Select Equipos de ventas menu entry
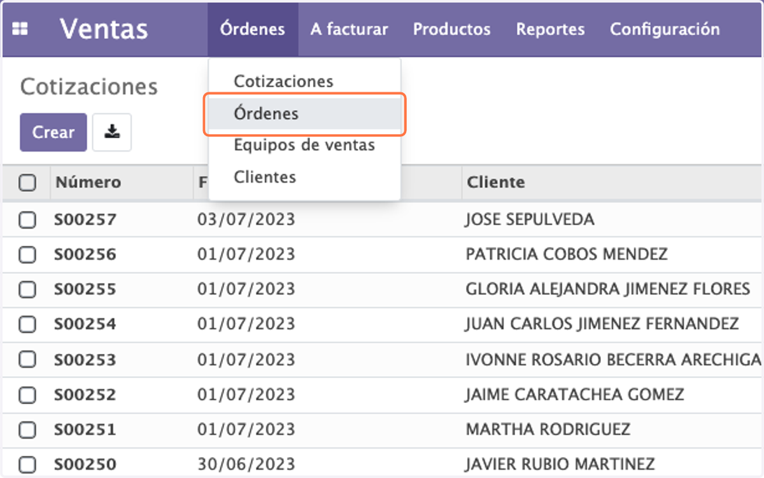The height and width of the screenshot is (478, 764). point(304,145)
